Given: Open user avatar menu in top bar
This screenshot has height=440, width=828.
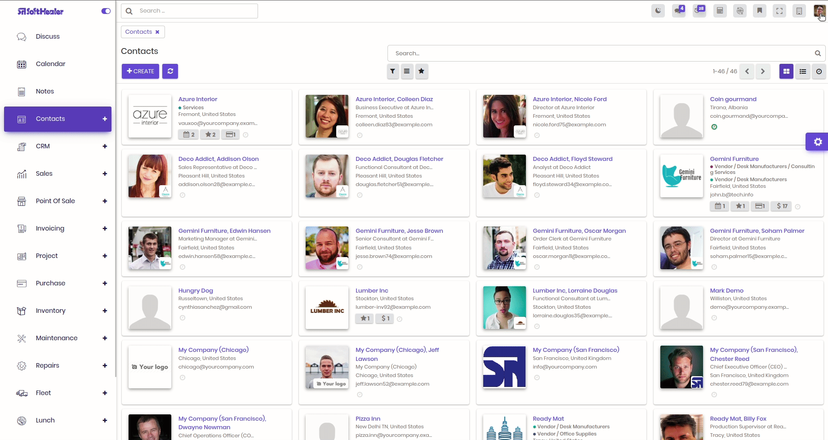Looking at the screenshot, I should [x=819, y=11].
